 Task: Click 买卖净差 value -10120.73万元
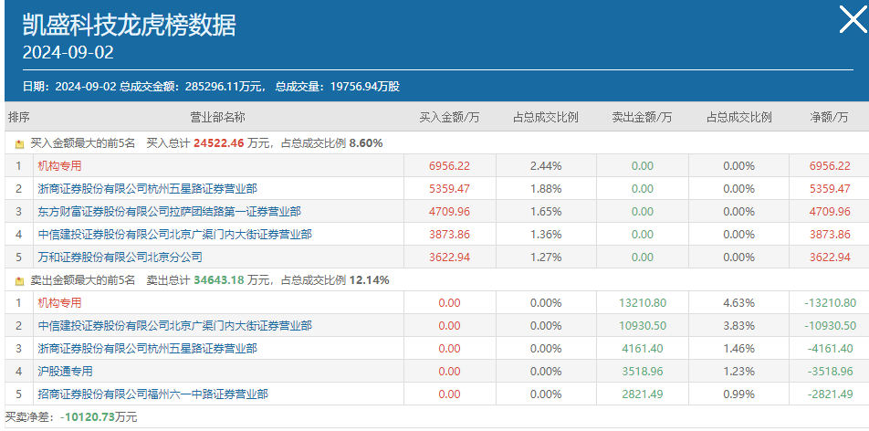pyautogui.click(x=99, y=417)
